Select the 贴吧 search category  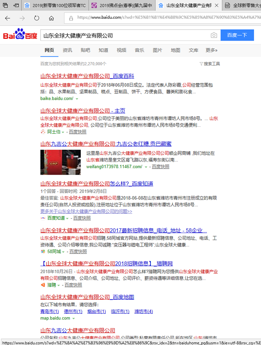85,50
